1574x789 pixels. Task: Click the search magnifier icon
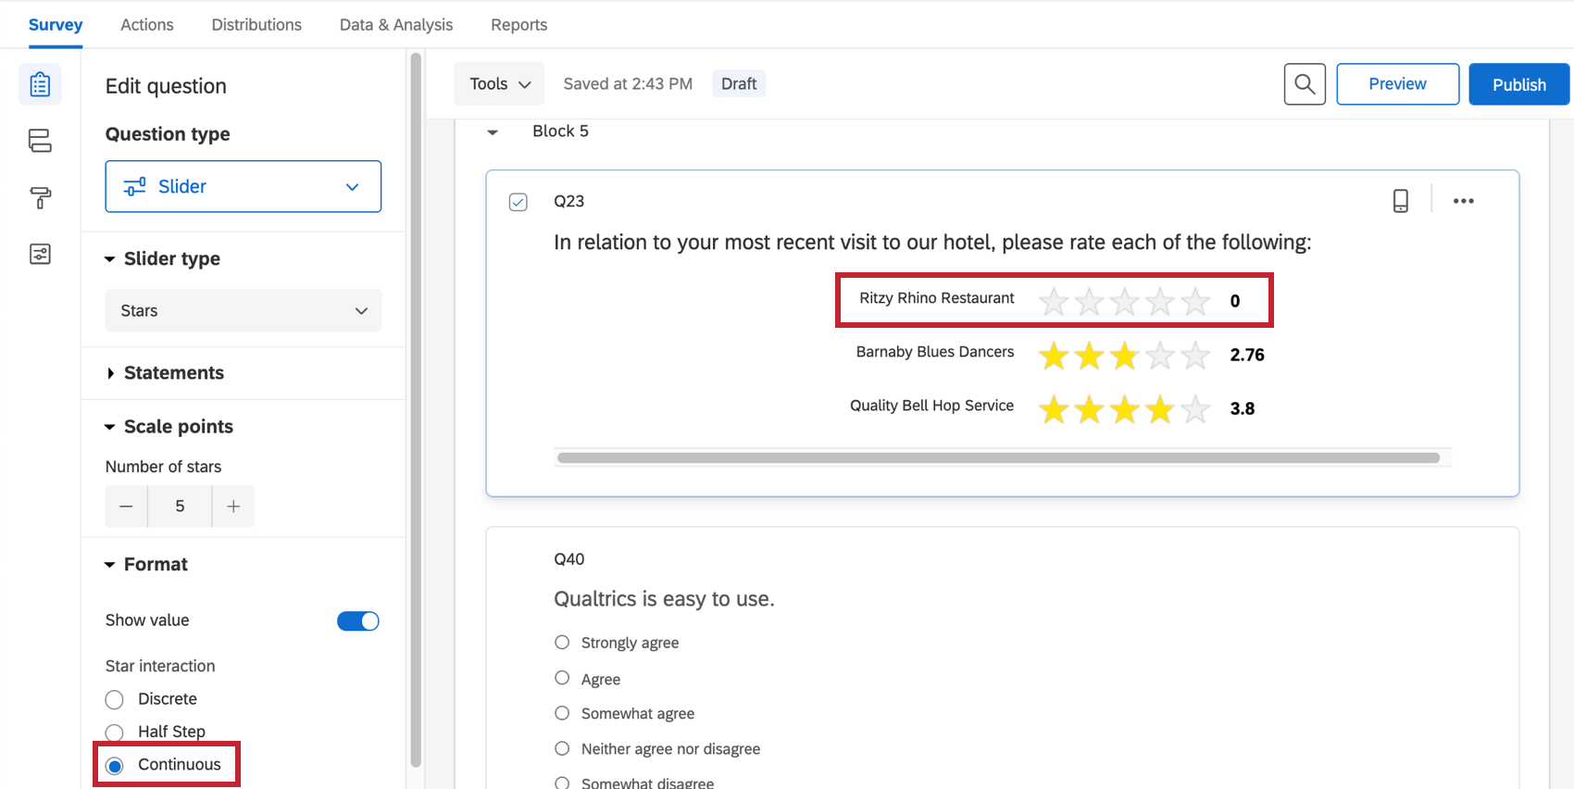click(x=1305, y=84)
